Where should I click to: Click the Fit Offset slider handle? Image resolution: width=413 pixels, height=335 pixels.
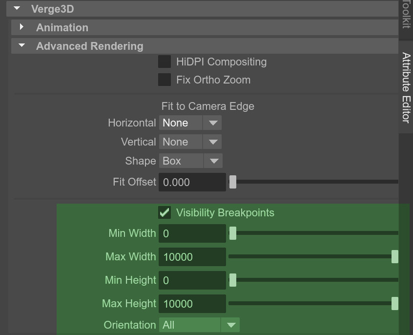click(x=233, y=182)
